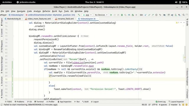Open the No Devices selector dropdown
The image size is (189, 106).
coord(101,15)
